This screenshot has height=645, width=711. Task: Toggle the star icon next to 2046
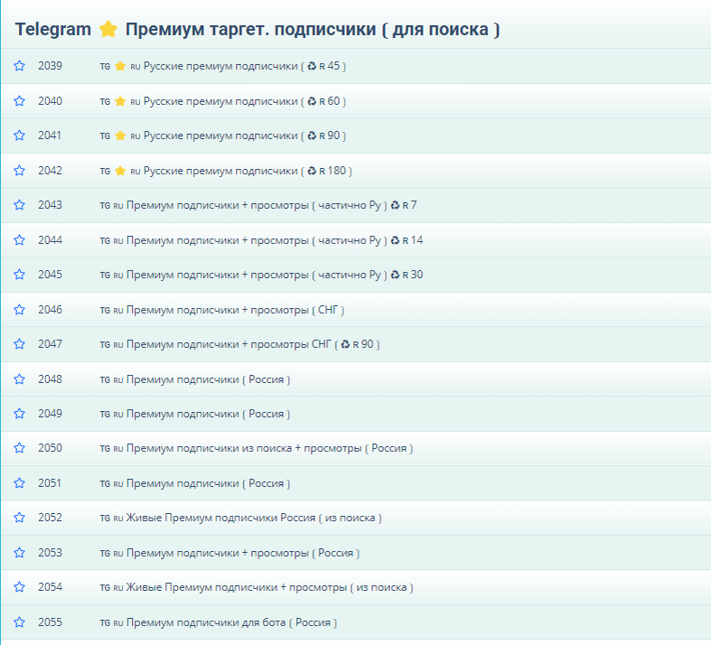(20, 310)
